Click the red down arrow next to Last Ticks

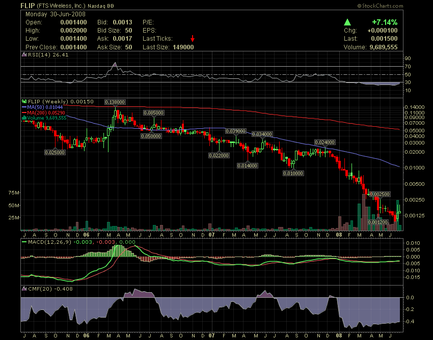[193, 39]
